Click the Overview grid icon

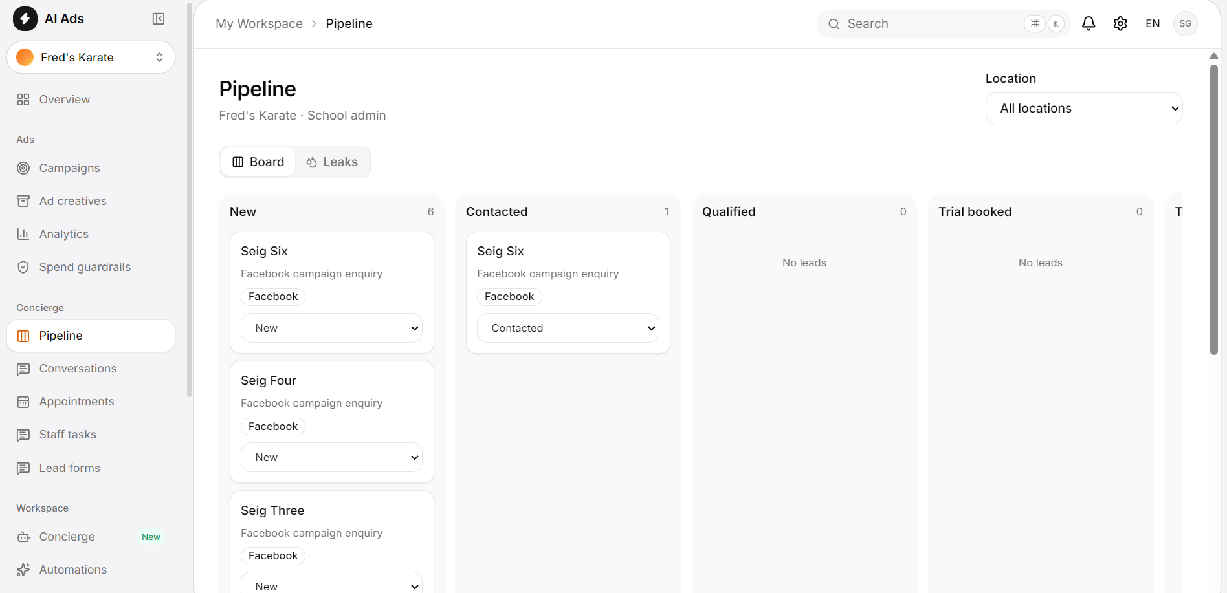pyautogui.click(x=23, y=100)
